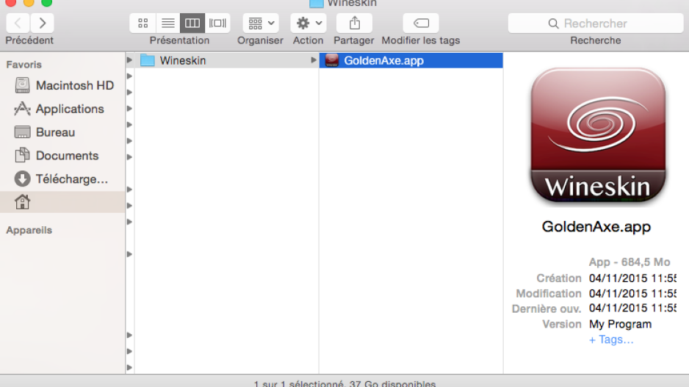
Task: Open Bureau in the sidebar
Action: click(64, 132)
